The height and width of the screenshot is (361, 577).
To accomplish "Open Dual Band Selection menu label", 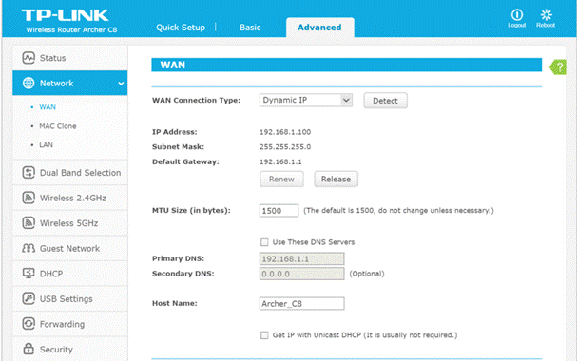I will (80, 172).
